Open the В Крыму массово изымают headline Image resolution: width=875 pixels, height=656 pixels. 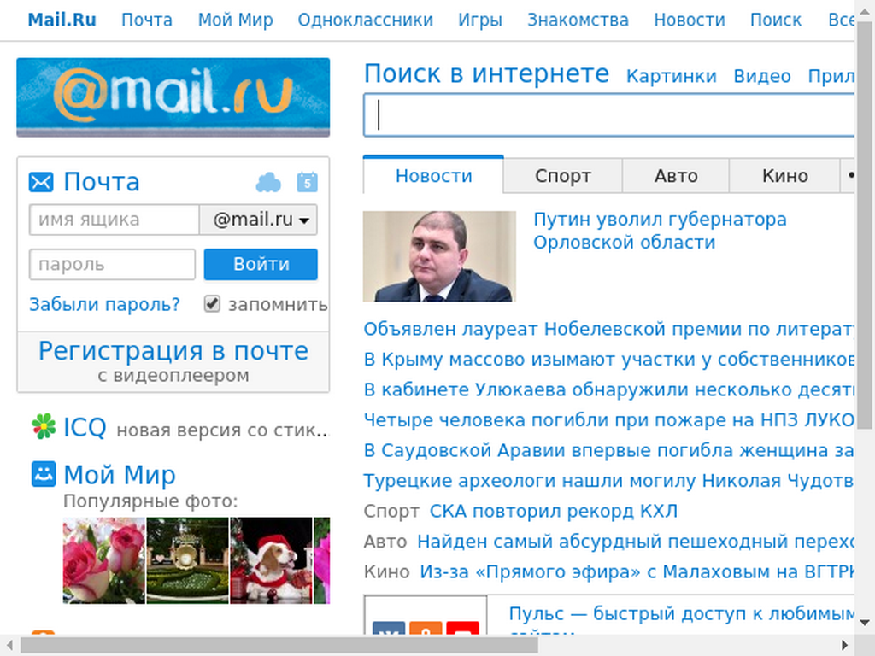point(608,360)
